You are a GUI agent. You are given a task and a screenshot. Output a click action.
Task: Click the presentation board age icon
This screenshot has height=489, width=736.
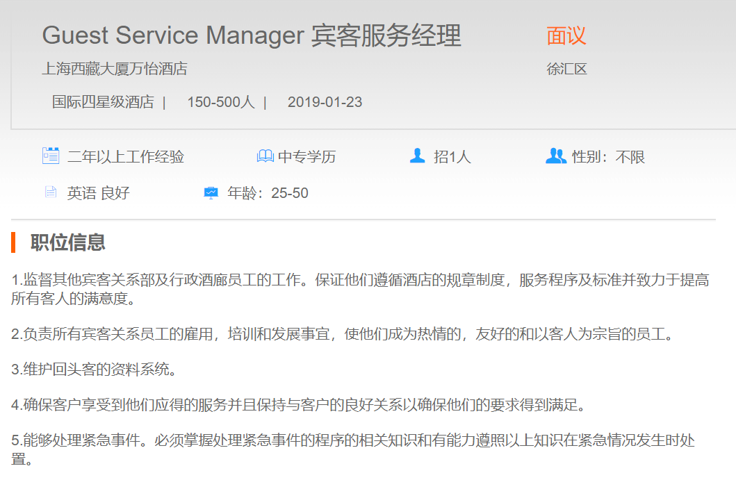pyautogui.click(x=211, y=192)
